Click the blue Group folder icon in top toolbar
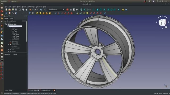This screenshot has height=95, width=170. point(126,9)
